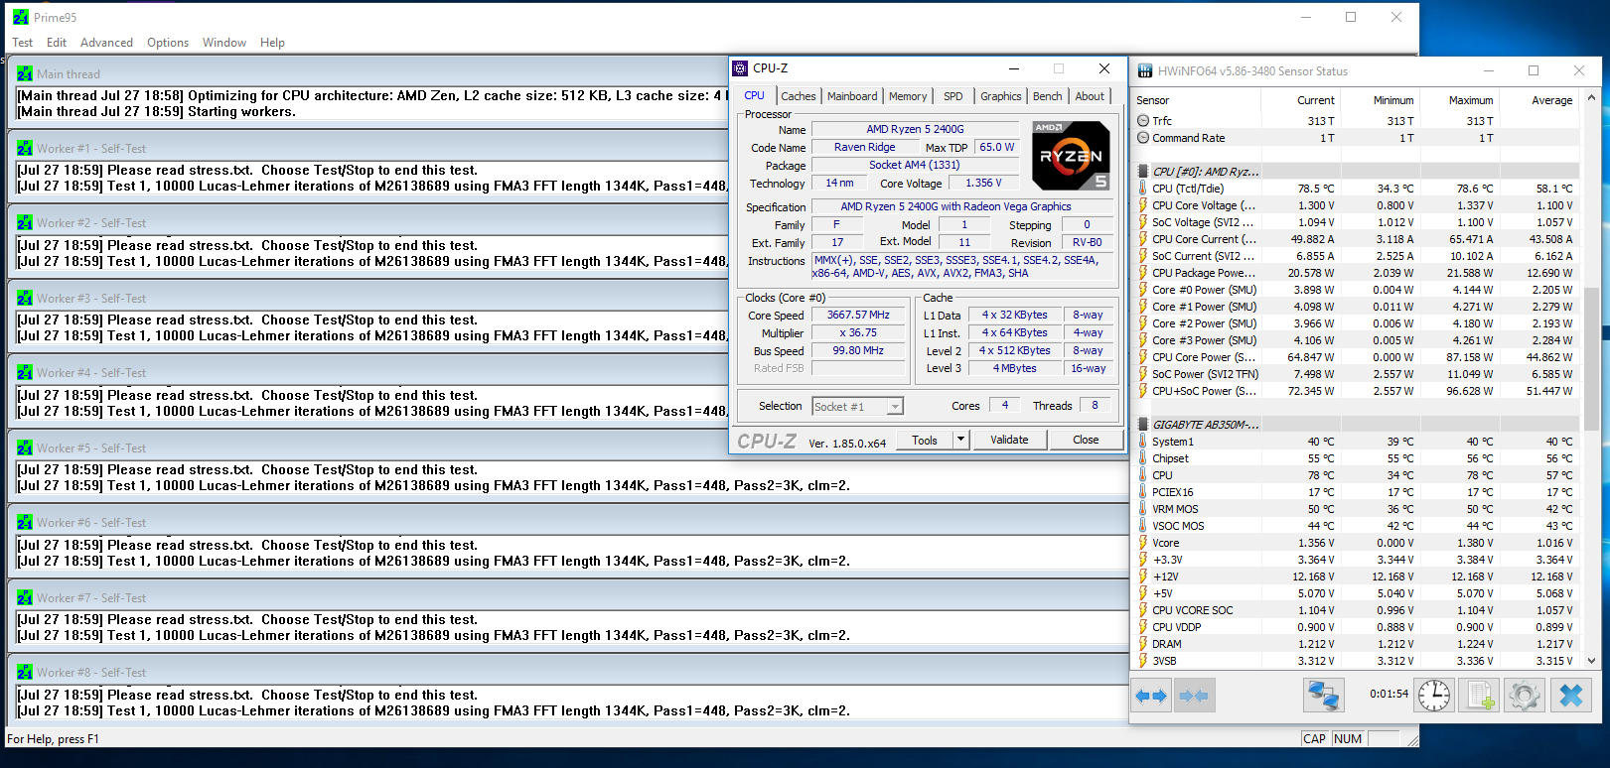1610x768 pixels.
Task: Start HWiNFO sensor logging sheet icon
Action: point(1480,696)
